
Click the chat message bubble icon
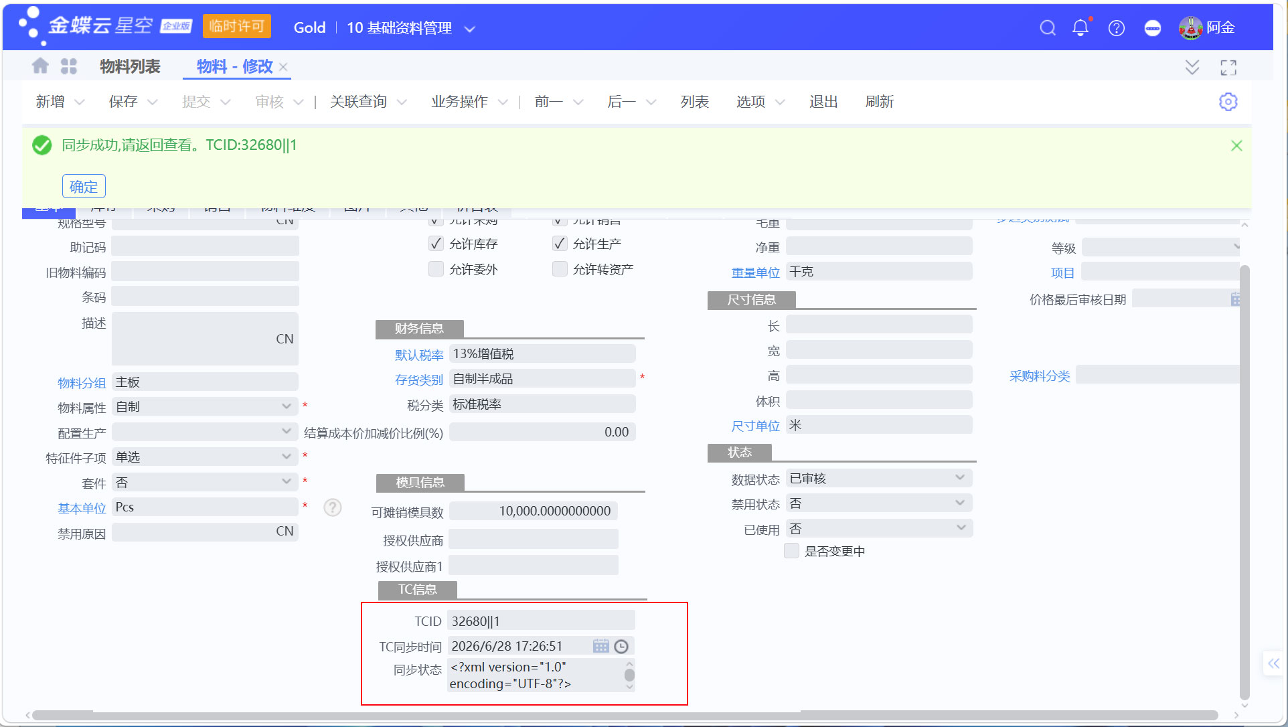tap(1153, 27)
